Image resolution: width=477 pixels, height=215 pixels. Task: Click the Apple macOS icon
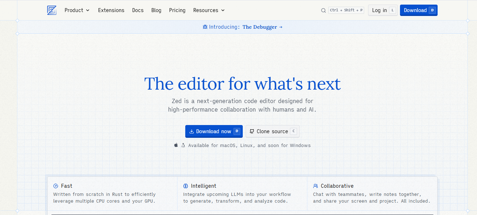coord(176,145)
